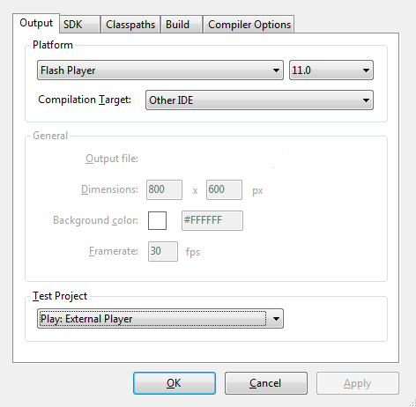Dismiss the dialog with Cancel
Viewport: 416px width, 407px height.
(266, 383)
